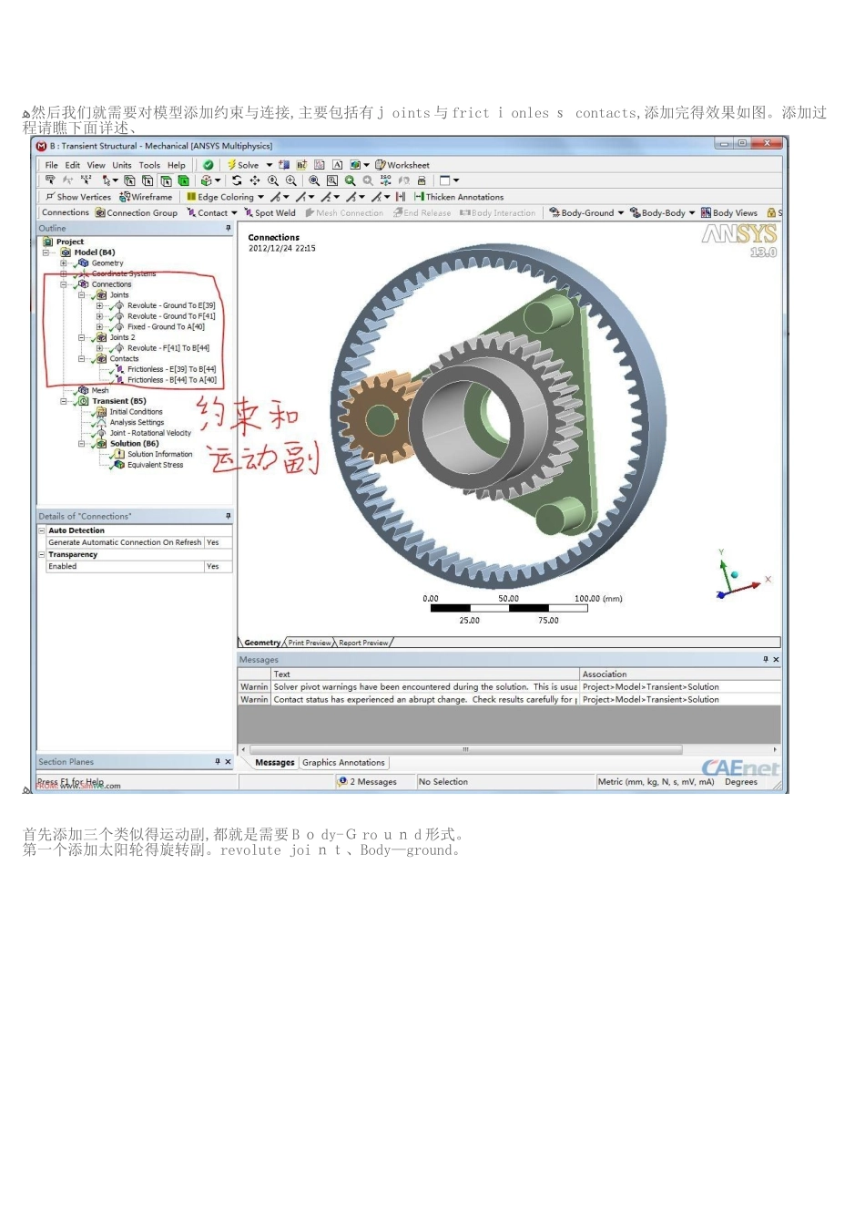The height and width of the screenshot is (1225, 865).
Task: Select Joint - Rotational Velocity
Action: 150,433
